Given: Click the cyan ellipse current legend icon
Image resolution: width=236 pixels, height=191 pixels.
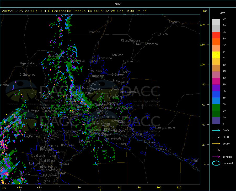Looking at the screenshot, I should click(216, 163).
